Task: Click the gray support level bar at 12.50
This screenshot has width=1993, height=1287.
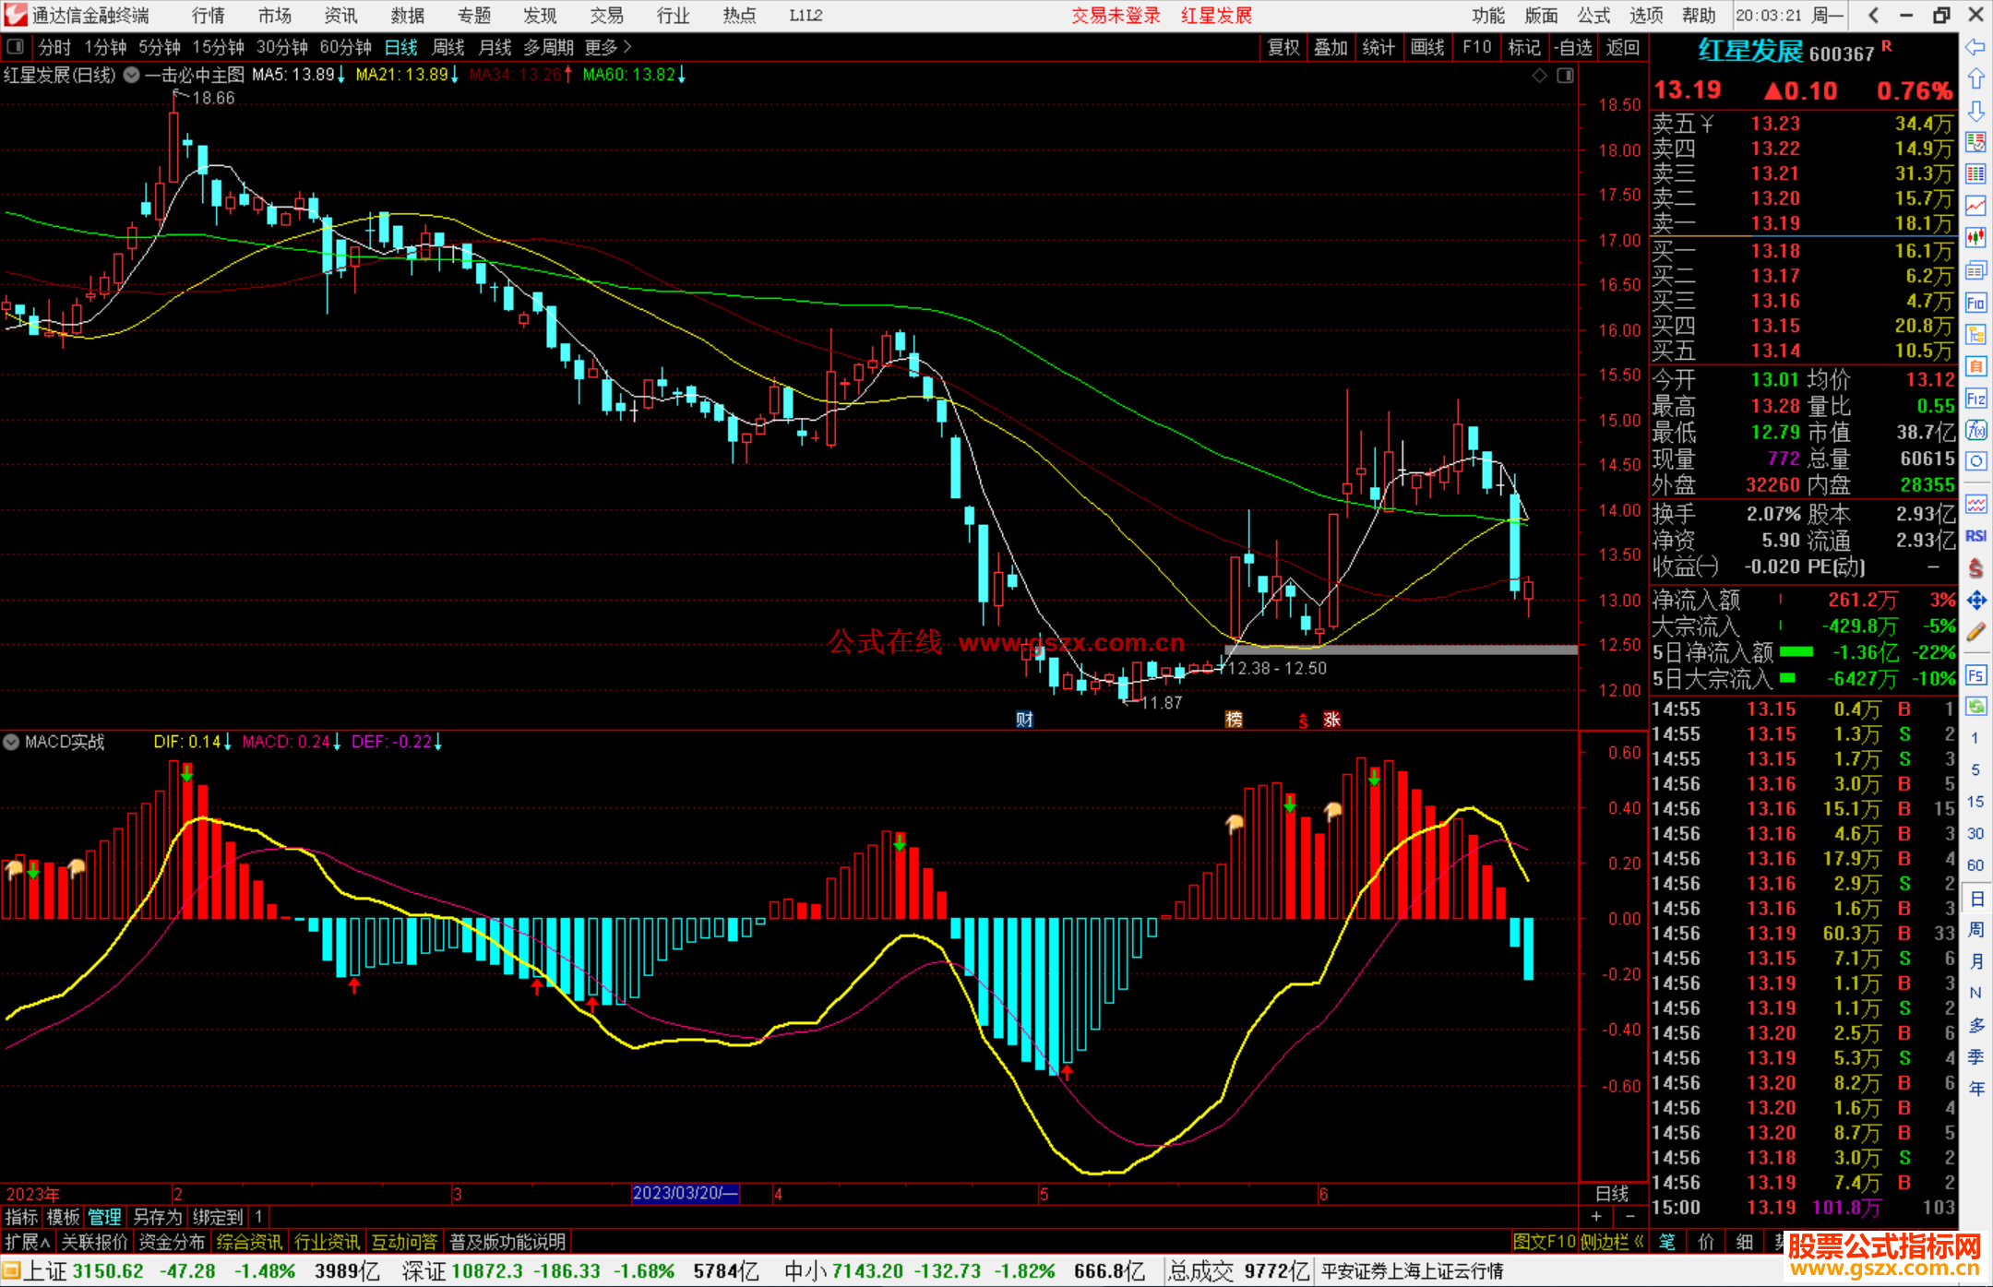Action: [1401, 649]
